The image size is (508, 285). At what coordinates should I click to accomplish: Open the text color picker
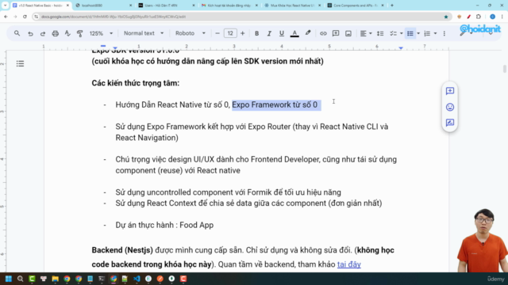point(294,33)
